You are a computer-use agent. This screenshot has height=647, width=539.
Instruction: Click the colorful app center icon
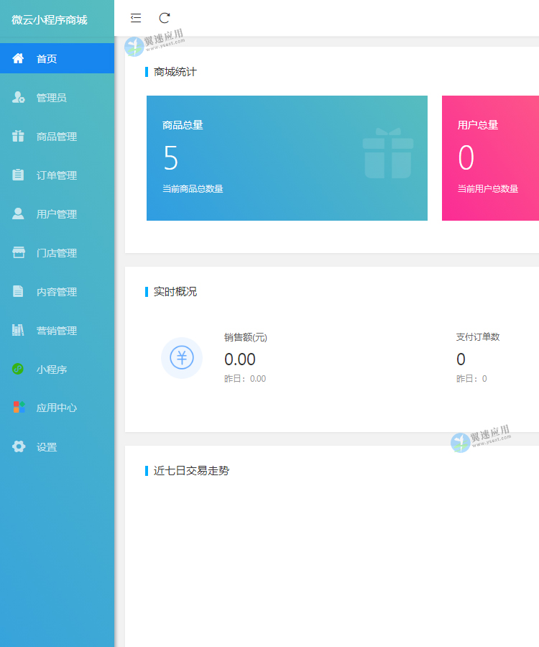[x=19, y=408]
